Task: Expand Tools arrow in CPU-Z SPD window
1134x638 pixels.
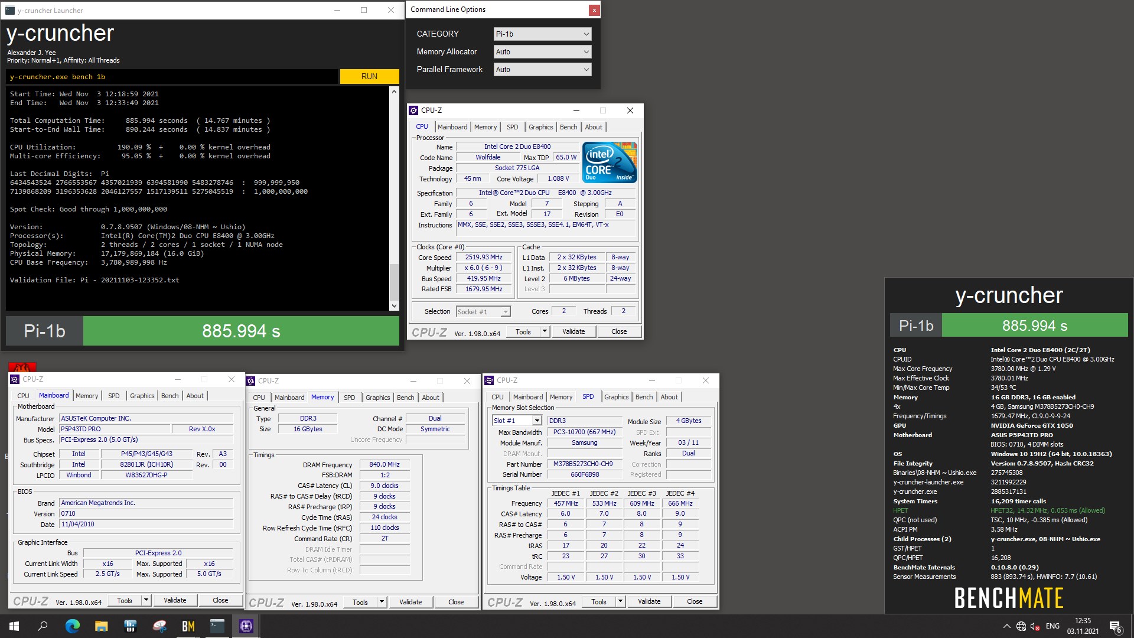Action: click(x=620, y=601)
